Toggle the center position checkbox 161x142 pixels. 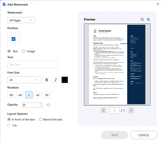pos(13,39)
